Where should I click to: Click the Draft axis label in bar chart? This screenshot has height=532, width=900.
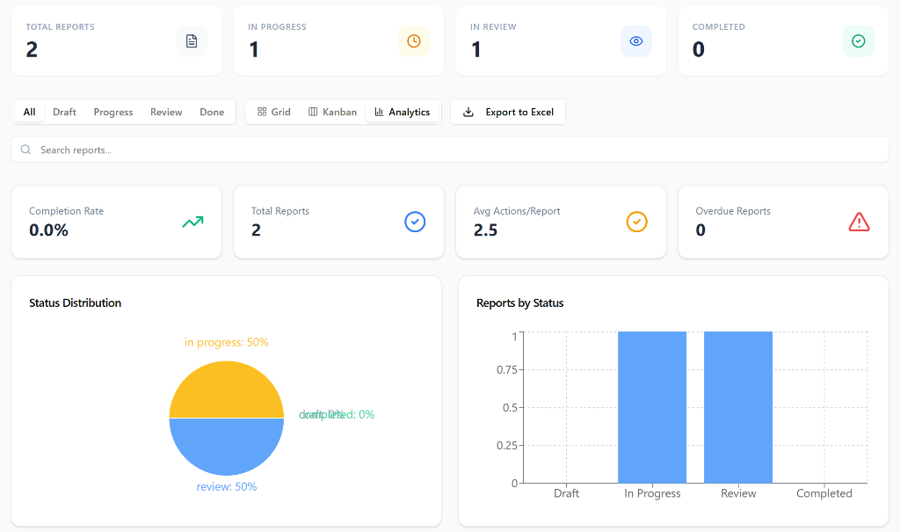pos(567,493)
